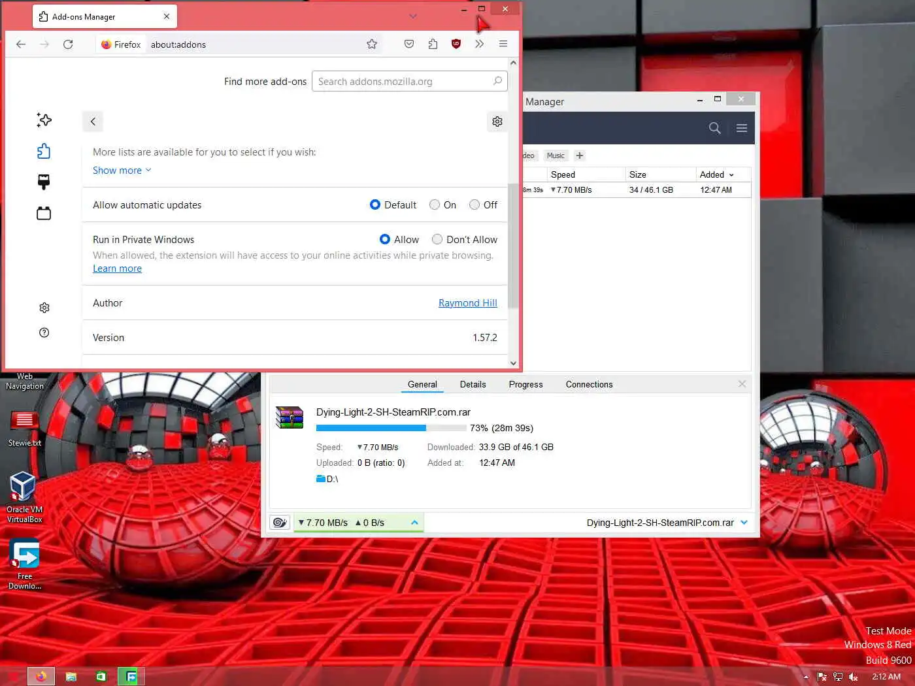This screenshot has width=915, height=686.
Task: Close the download details panel
Action: pos(742,384)
